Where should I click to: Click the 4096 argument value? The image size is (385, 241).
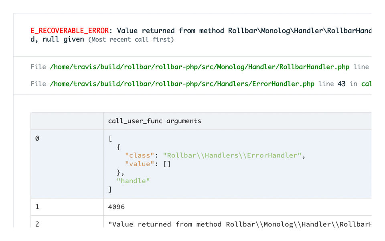[116, 207]
